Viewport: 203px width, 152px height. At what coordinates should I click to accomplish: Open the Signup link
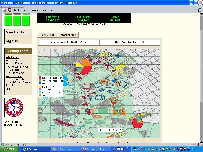(x=12, y=41)
